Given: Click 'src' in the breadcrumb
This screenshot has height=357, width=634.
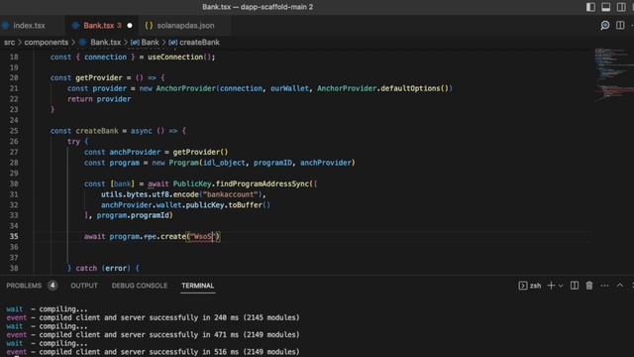Looking at the screenshot, I should 9,42.
